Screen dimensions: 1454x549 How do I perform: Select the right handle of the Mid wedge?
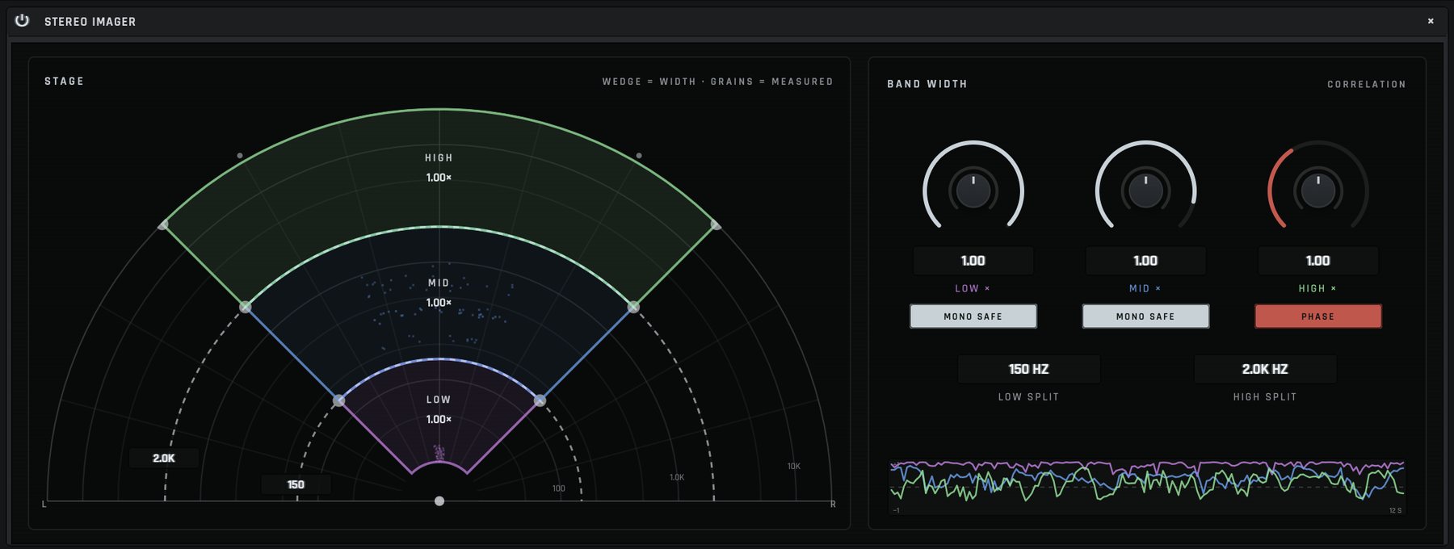point(633,307)
